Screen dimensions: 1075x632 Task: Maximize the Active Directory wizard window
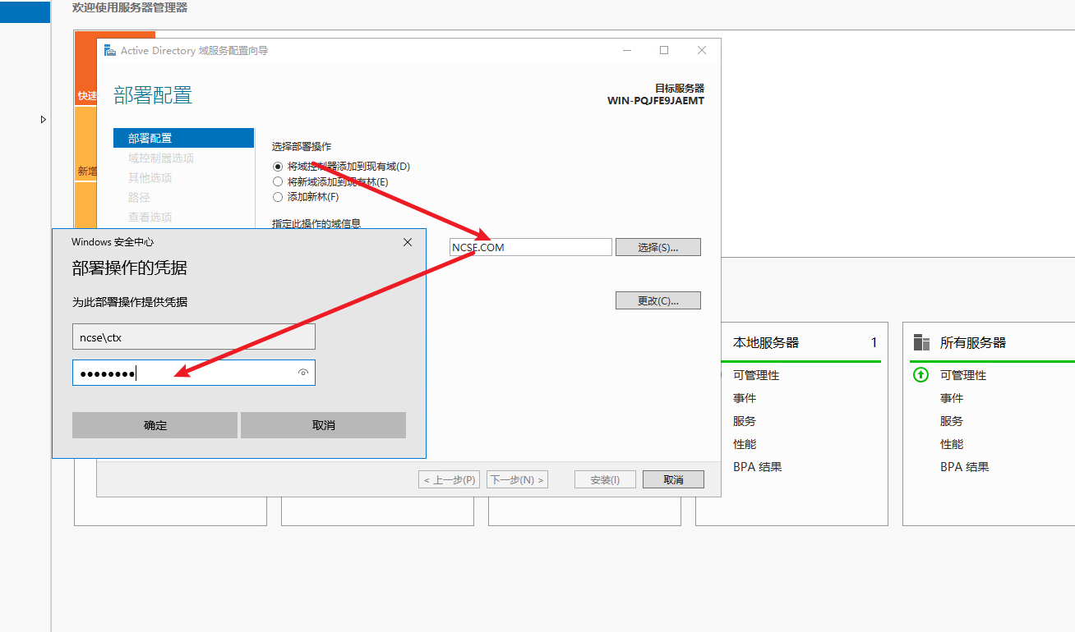click(664, 51)
